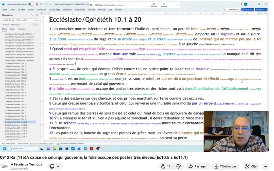
Task: Create a Clip with the scissors icon
Action: click(251, 166)
